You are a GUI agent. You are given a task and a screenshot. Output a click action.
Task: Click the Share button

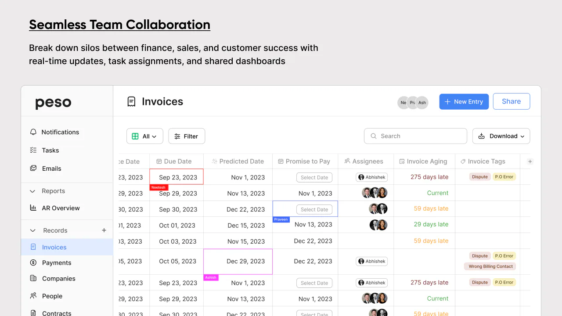point(512,101)
